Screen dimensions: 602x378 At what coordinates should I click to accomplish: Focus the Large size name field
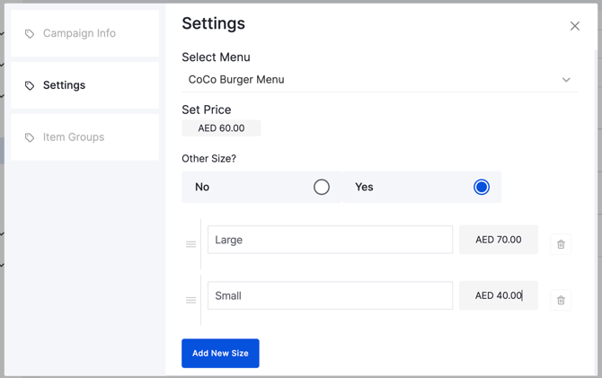(330, 240)
